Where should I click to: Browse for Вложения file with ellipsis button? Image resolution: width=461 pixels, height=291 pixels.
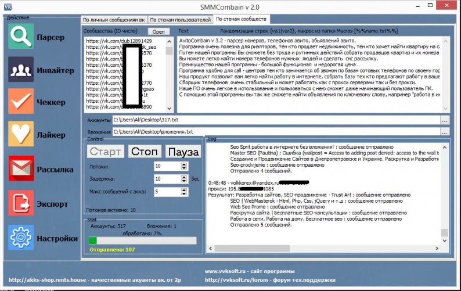pos(445,132)
